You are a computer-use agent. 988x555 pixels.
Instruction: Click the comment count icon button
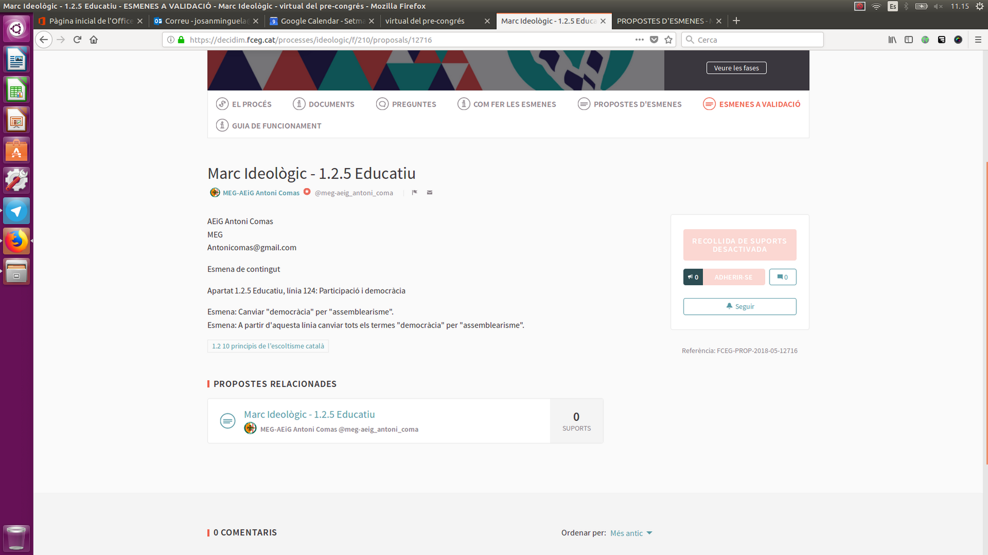pos(782,277)
